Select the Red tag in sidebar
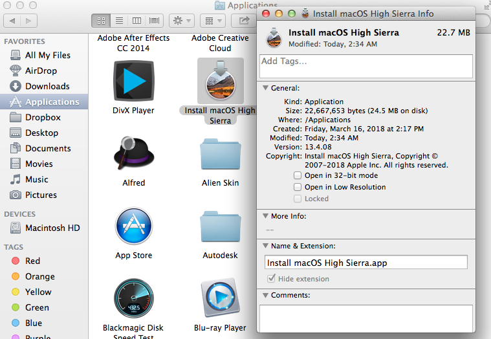The image size is (491, 339). pos(32,261)
